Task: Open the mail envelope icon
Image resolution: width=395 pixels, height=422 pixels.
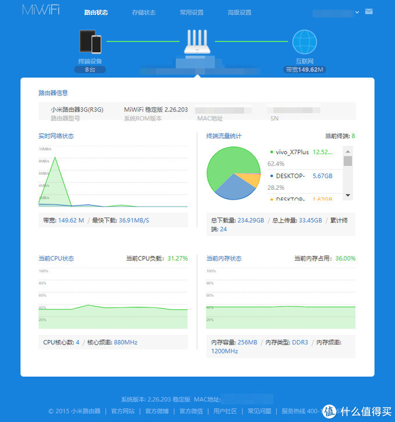Action: 369,11
